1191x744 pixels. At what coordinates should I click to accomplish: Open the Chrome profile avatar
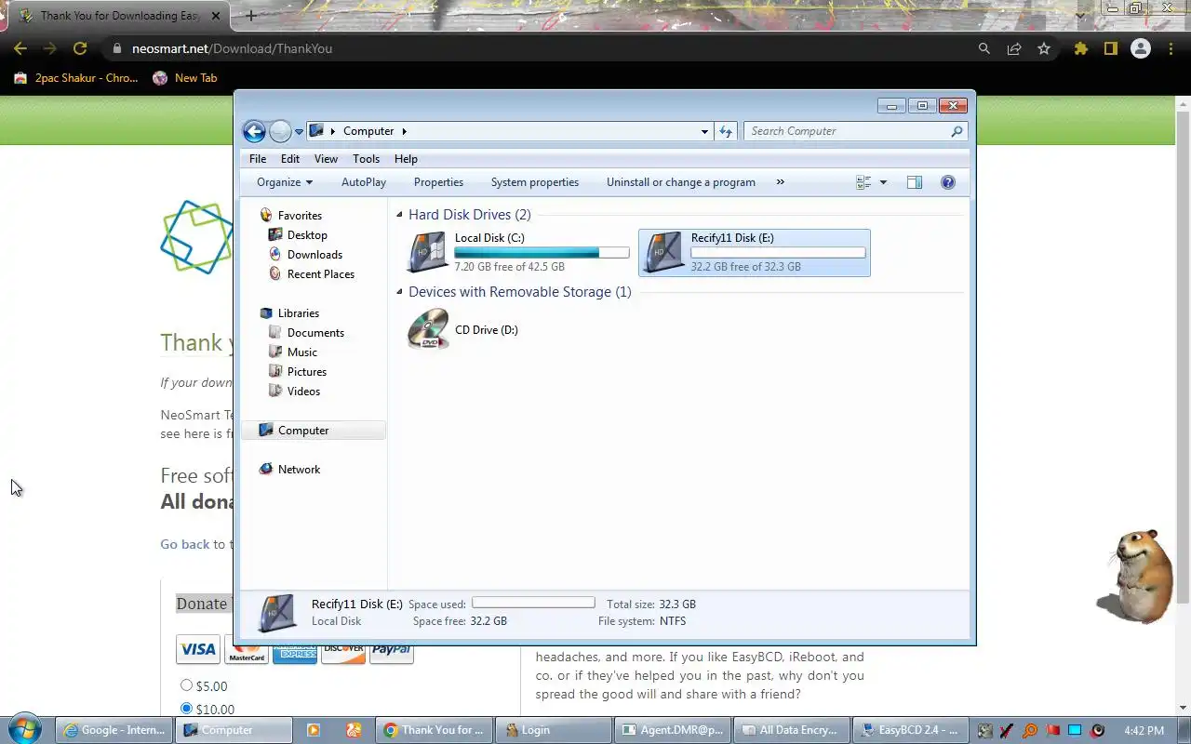pos(1141,48)
